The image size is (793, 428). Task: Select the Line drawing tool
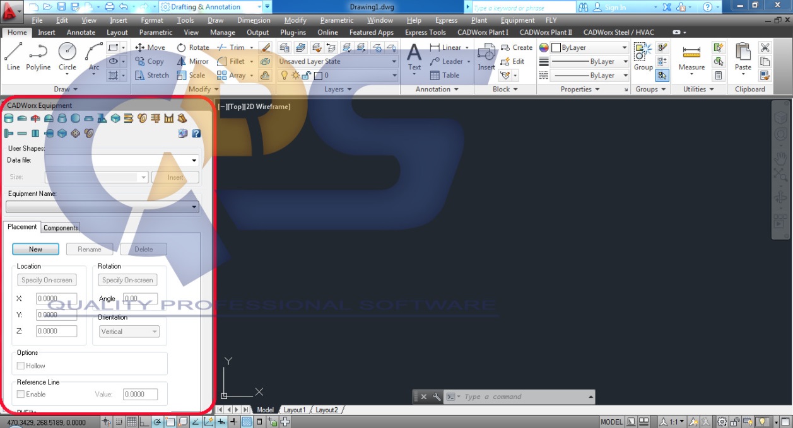coord(13,57)
